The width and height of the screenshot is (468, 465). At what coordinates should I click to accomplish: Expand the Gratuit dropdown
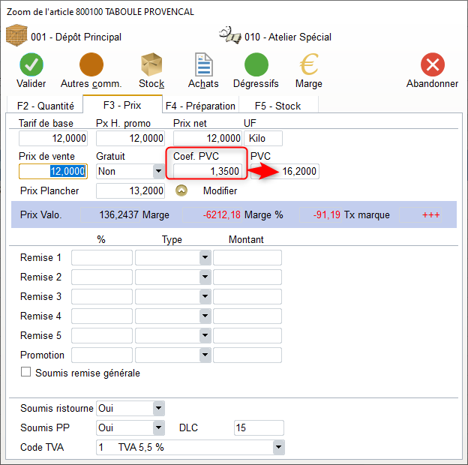(x=157, y=171)
